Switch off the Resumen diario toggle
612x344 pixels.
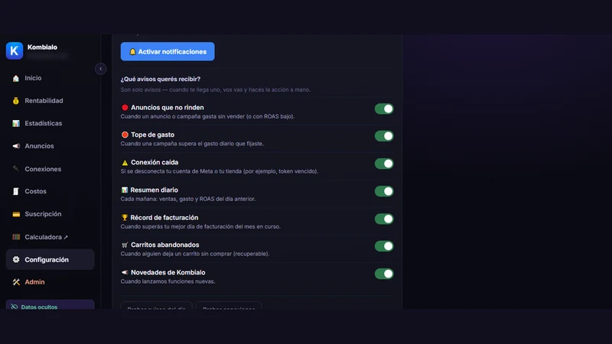pyautogui.click(x=384, y=191)
